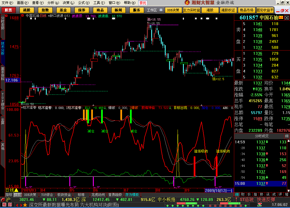Click the red gear icon above the price axis
Screen dimensions: 290x208
7,16
